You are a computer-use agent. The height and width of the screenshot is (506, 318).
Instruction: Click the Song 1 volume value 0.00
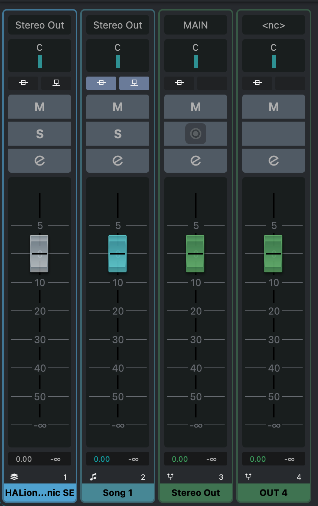(102, 459)
